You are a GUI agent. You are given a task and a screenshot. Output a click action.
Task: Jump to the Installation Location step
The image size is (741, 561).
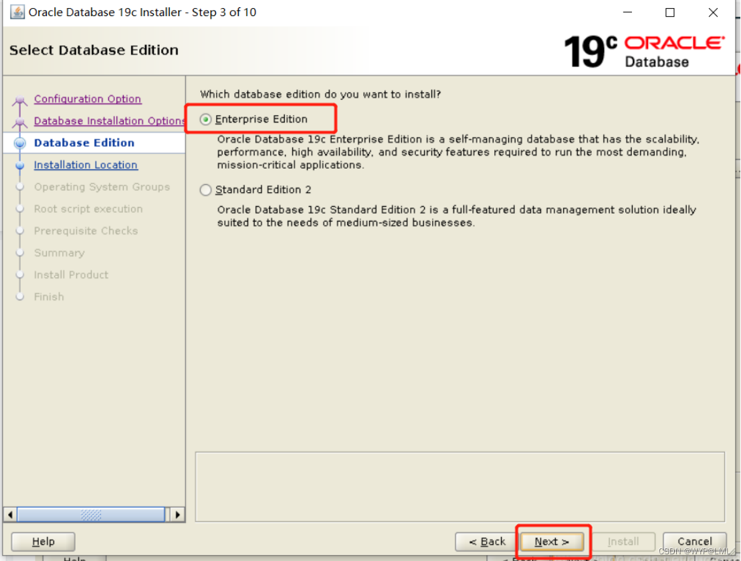86,165
